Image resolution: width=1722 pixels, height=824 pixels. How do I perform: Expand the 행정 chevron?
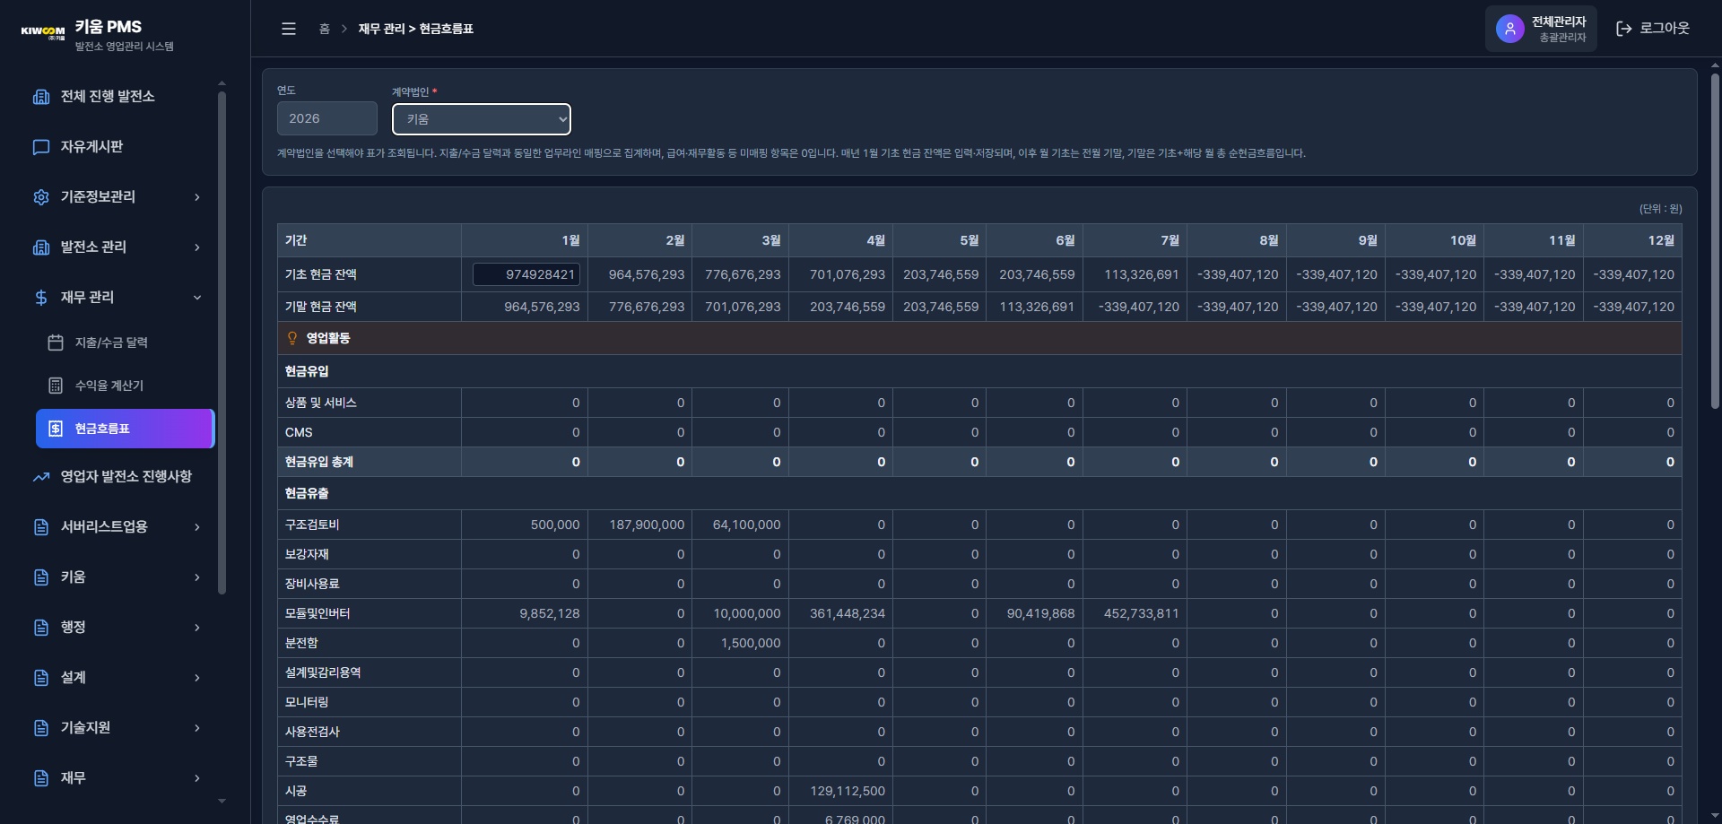(197, 628)
